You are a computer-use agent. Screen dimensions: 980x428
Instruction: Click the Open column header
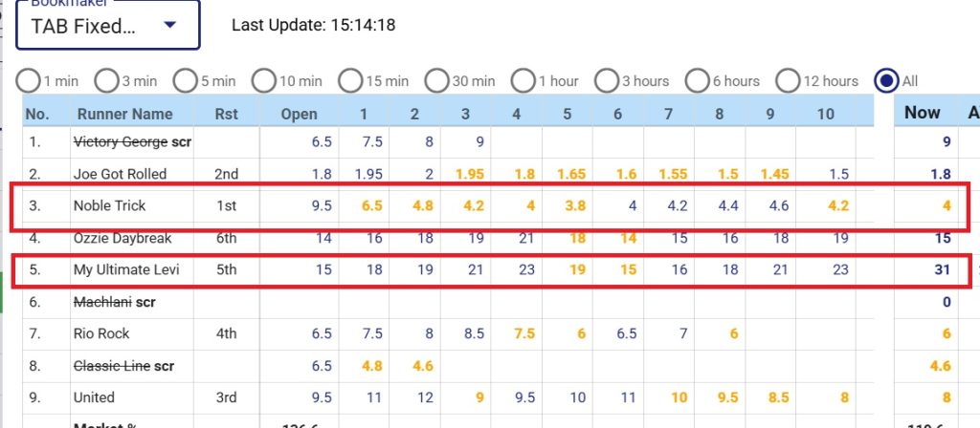click(x=299, y=114)
